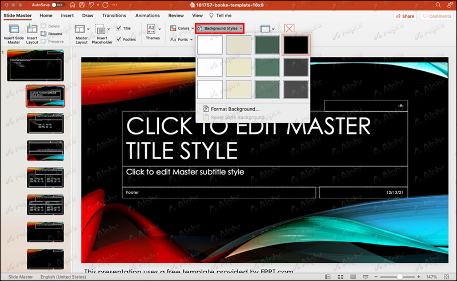Screen dimensions: 457x281
Task: Open the Fonts dropdown
Action: pos(182,40)
